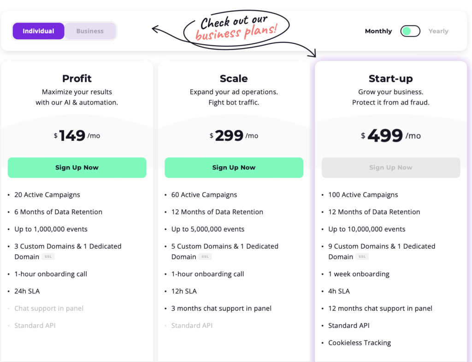
Task: Select the Individual plans tab
Action: [x=39, y=31]
